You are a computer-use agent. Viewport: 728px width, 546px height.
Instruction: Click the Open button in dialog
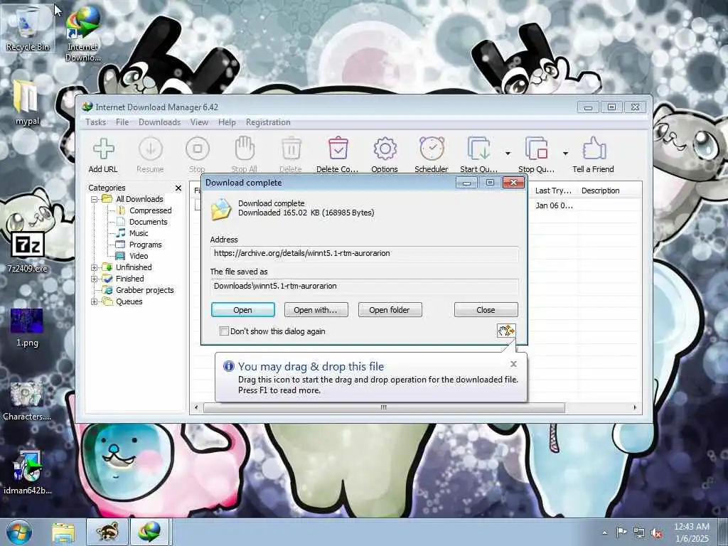243,310
